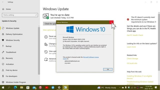This screenshot has width=160, height=90.
Task: Click the red error icon beside Windows 11 notice
Action: [128, 19]
